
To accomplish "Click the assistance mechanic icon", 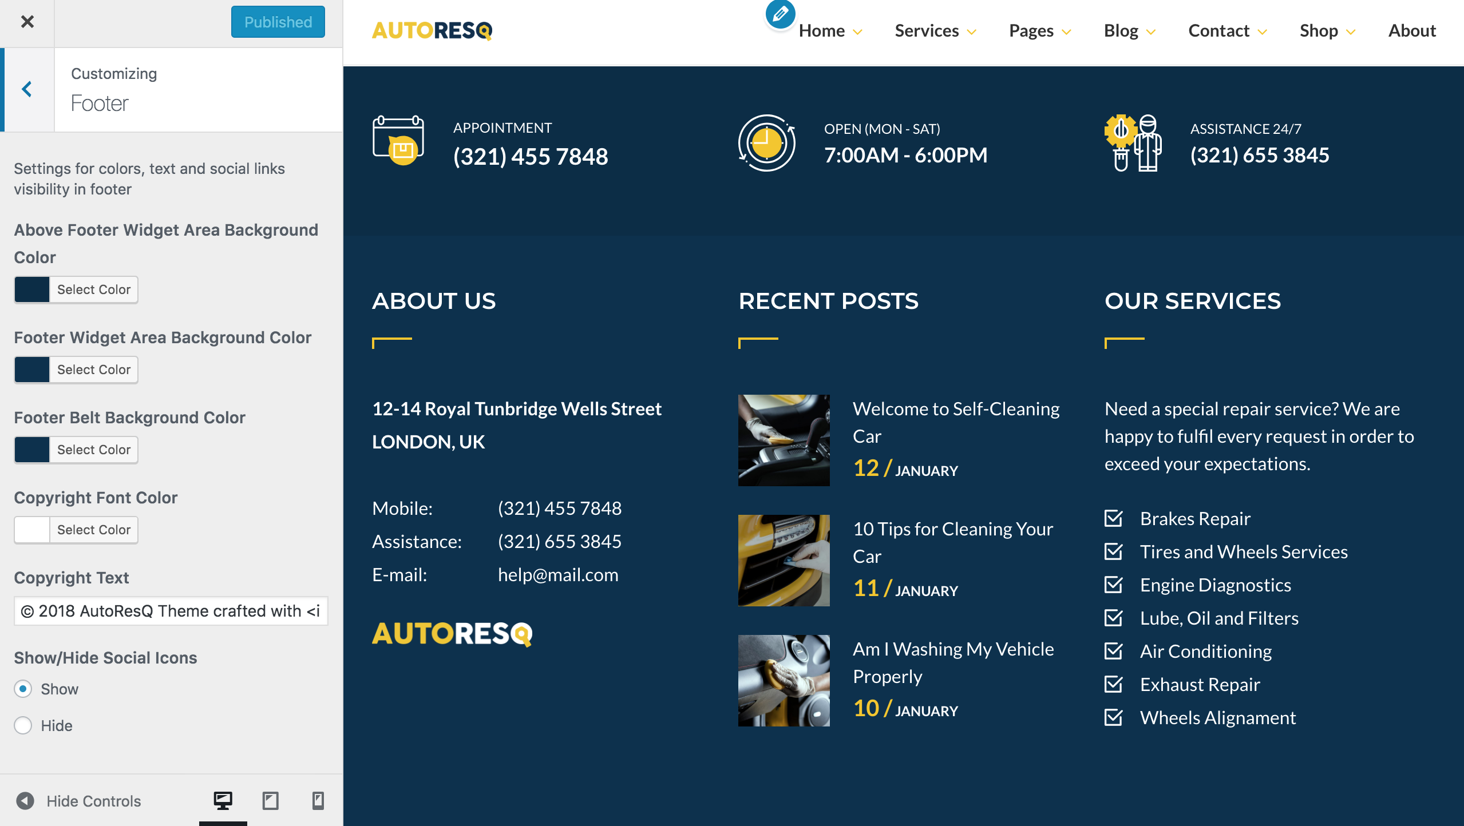I will pos(1133,143).
